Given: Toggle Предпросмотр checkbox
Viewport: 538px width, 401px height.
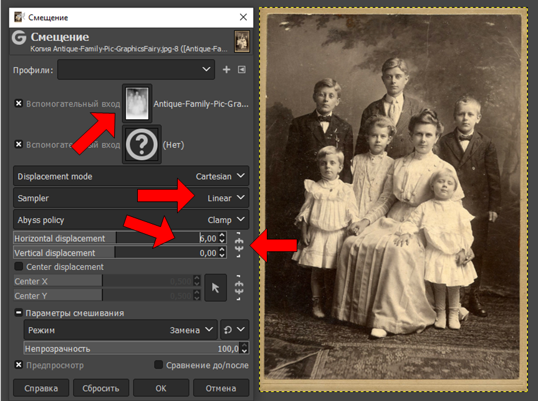Looking at the screenshot, I should [19, 365].
